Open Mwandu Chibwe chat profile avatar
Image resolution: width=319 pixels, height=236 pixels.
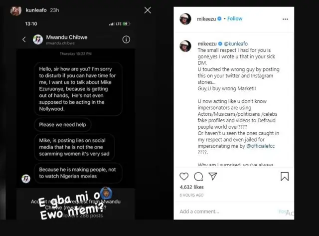click(x=37, y=39)
